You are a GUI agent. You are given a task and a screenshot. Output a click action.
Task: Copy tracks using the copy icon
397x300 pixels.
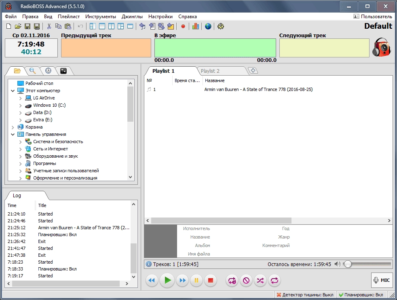[58, 26]
